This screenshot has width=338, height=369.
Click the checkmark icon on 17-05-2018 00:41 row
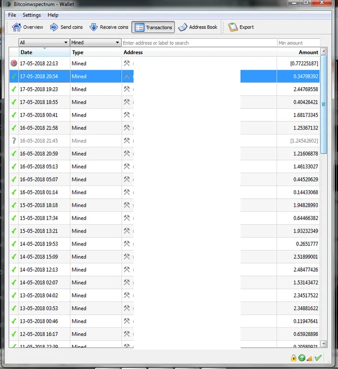pos(14,115)
